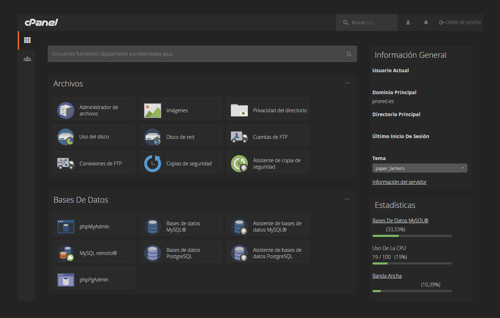
Task: Open MySQL remoto text label
Action: (98, 253)
